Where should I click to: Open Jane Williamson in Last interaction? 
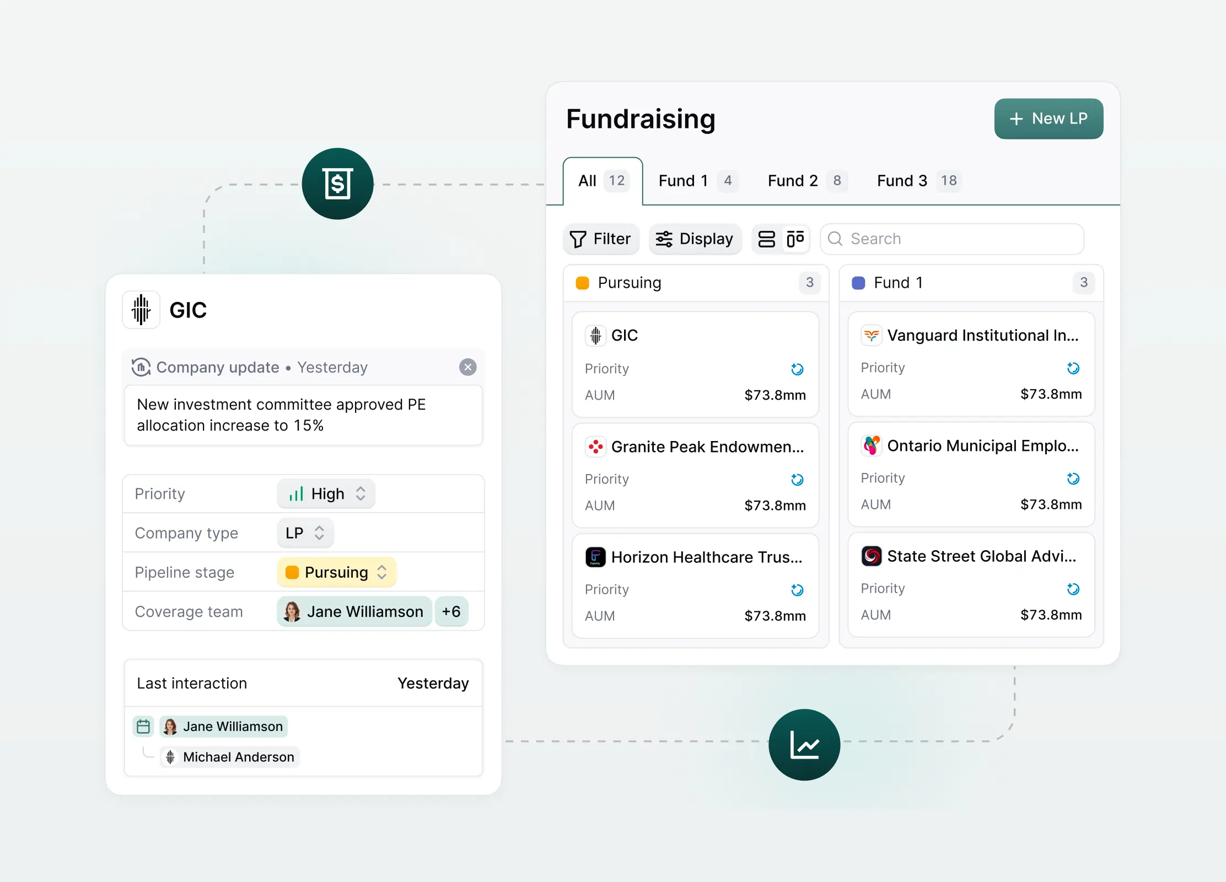click(x=223, y=727)
